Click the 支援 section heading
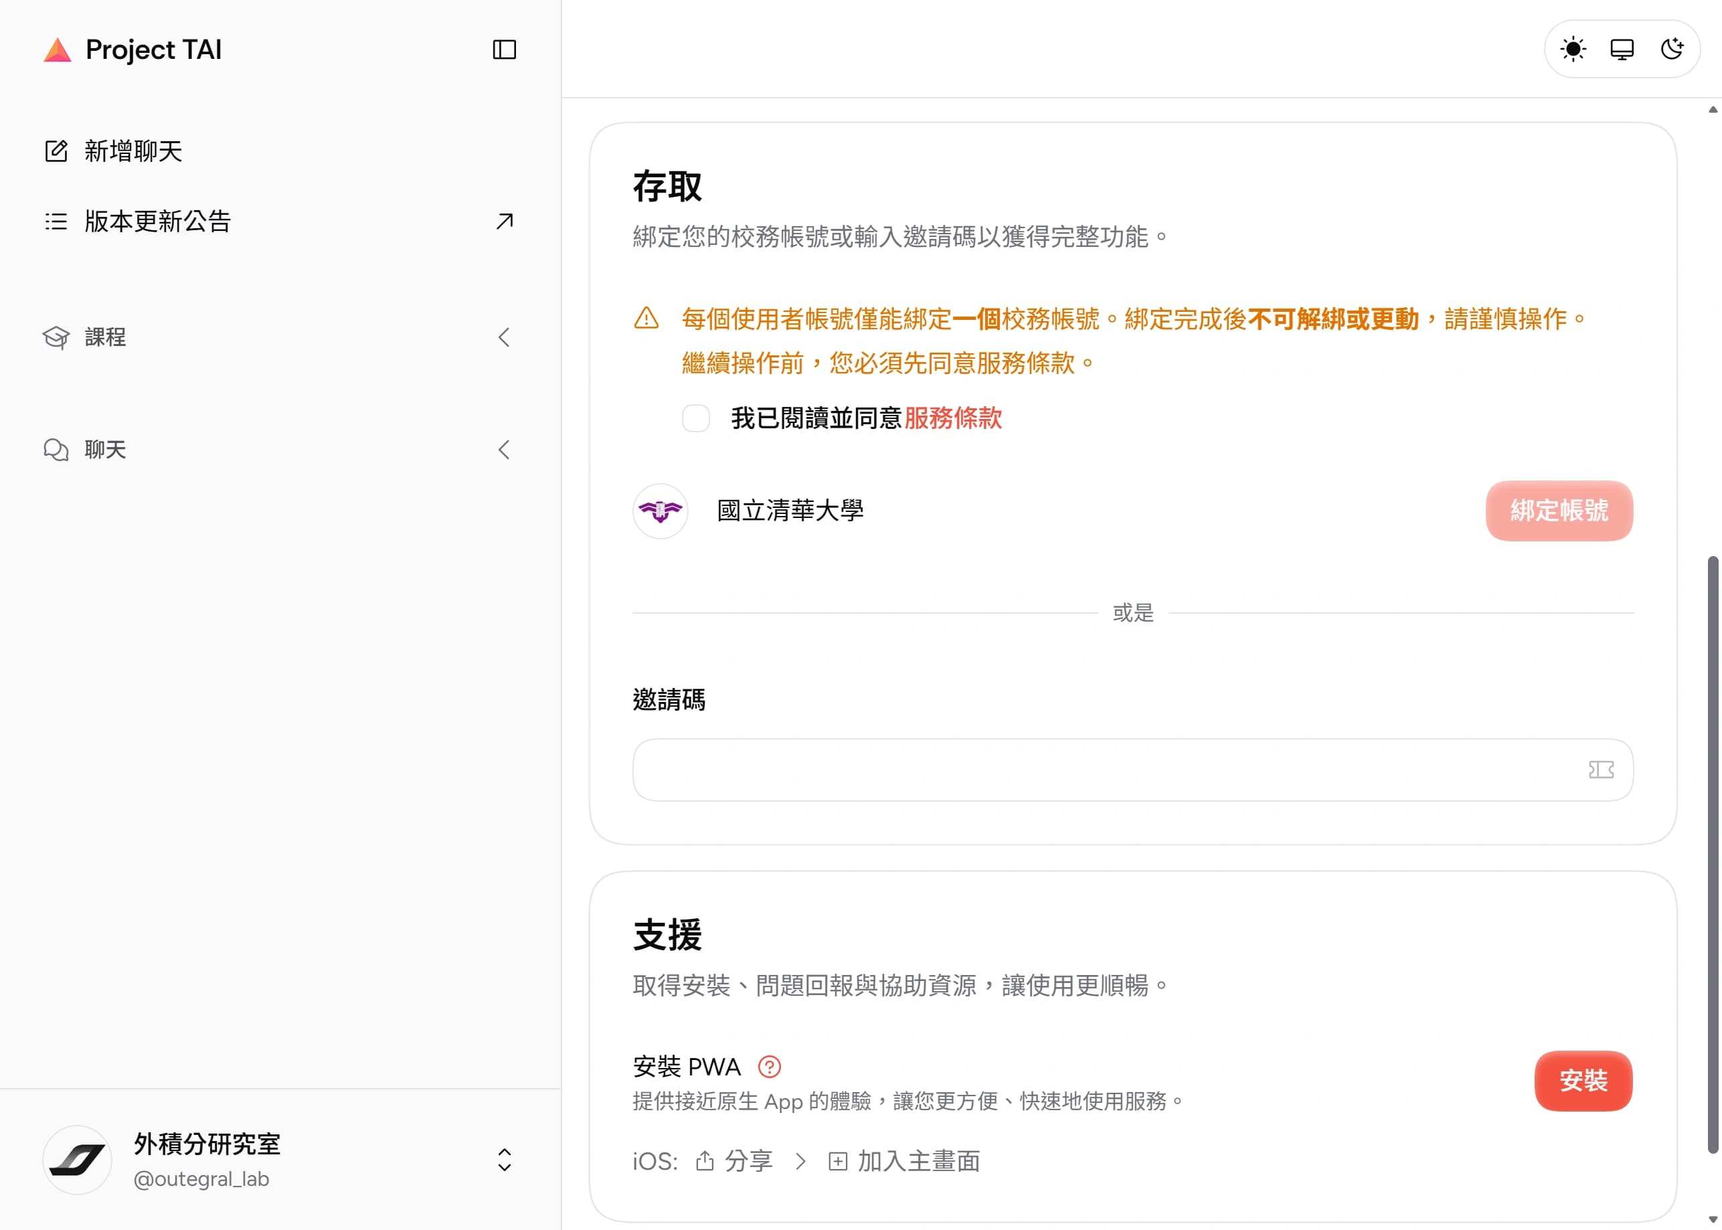 (667, 935)
